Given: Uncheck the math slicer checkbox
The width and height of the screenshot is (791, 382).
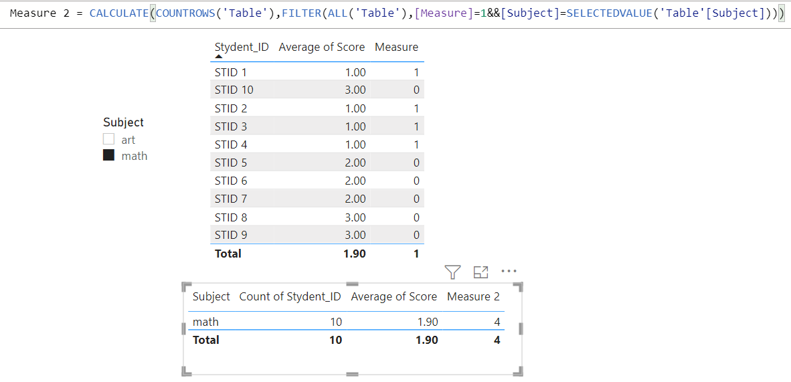Looking at the screenshot, I should [x=108, y=155].
